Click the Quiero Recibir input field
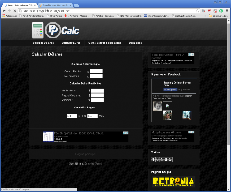Viewport: 231px width, 192px height. pos(96,71)
